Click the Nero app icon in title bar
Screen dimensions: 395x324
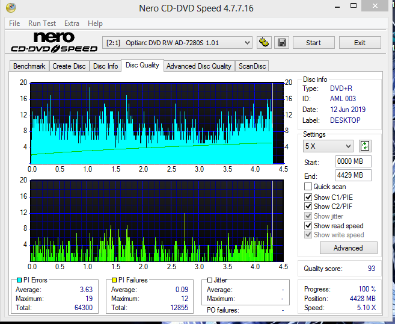11,7
